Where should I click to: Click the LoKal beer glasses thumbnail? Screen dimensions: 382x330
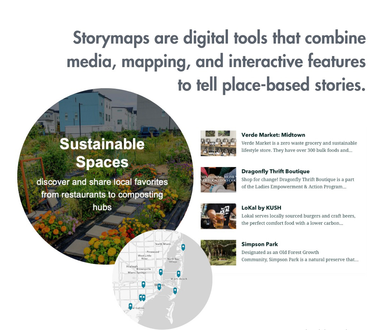coord(218,216)
